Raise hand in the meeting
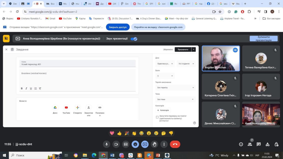The image size is (283, 159). tap(154, 144)
